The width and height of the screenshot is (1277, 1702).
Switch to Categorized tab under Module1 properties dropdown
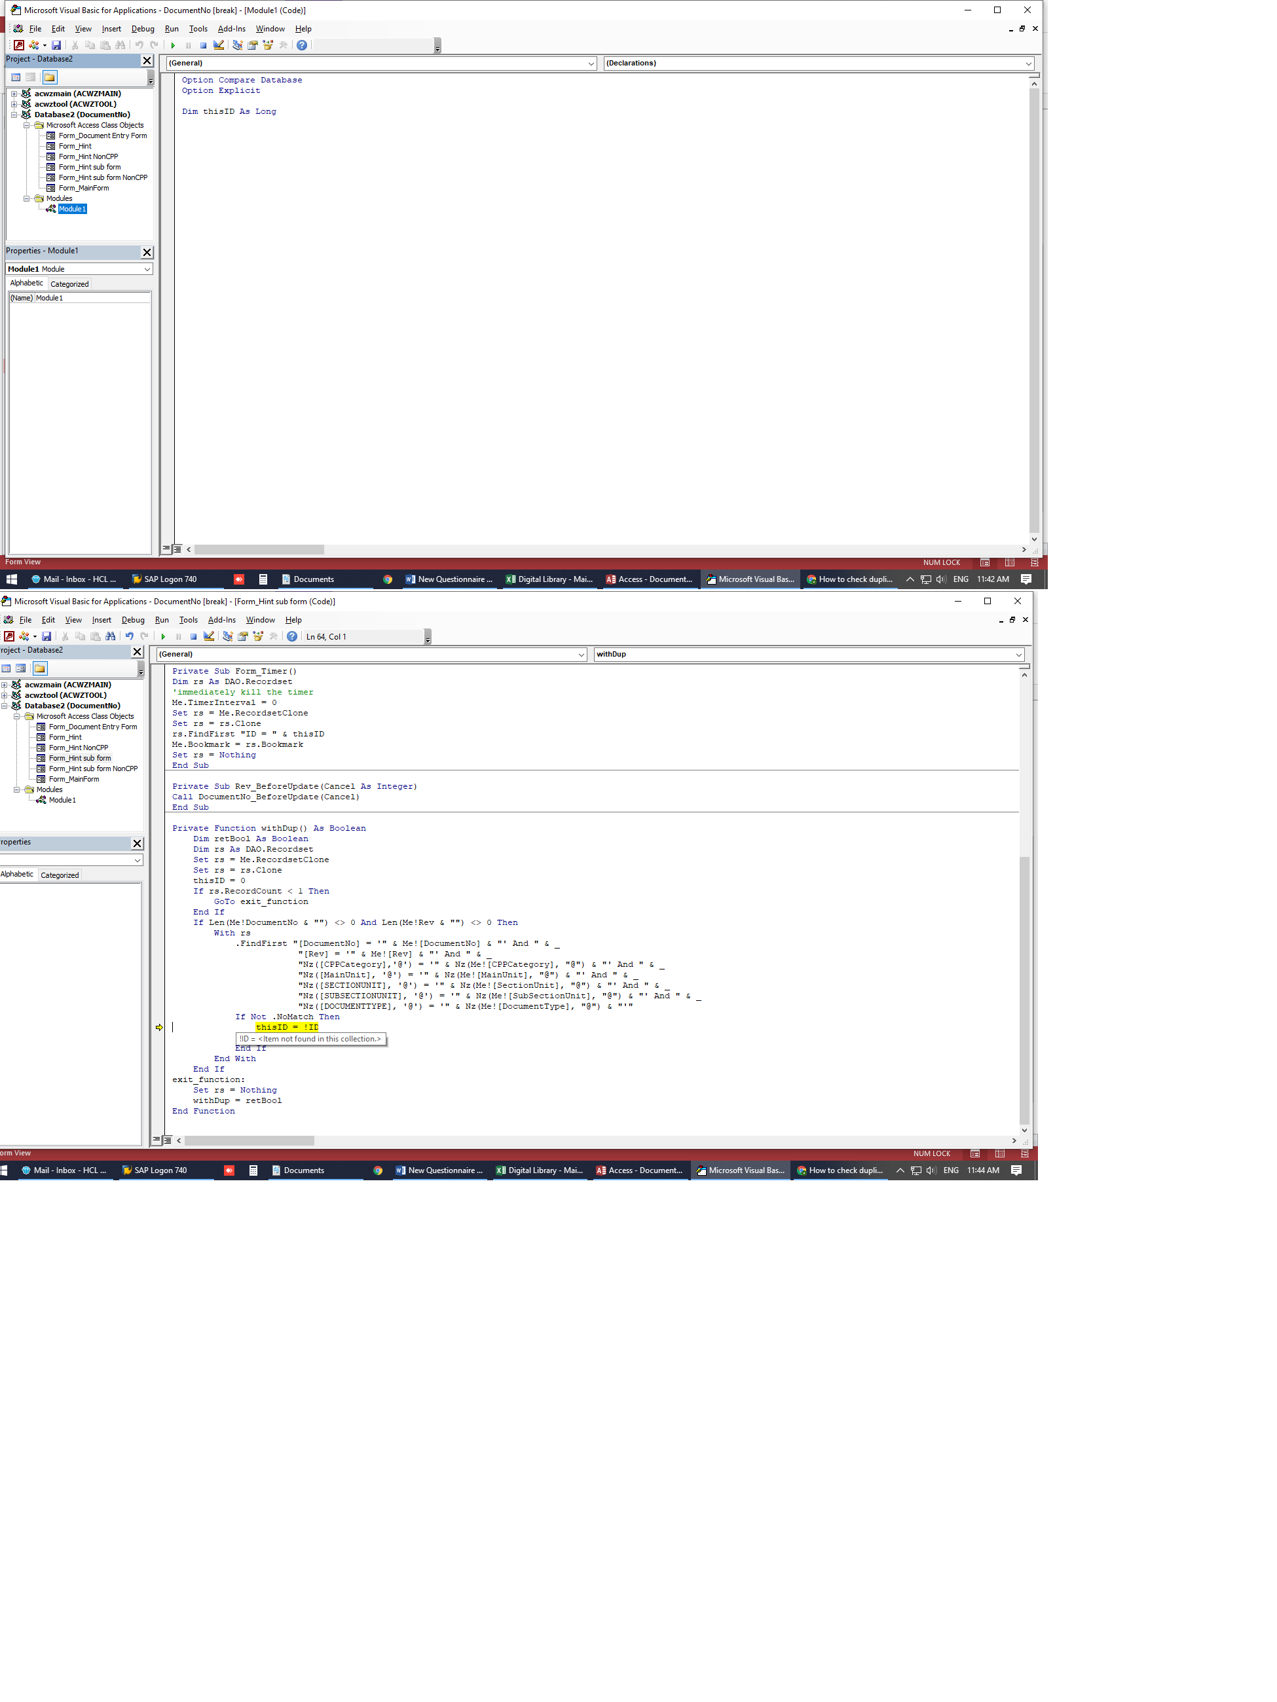(x=69, y=284)
